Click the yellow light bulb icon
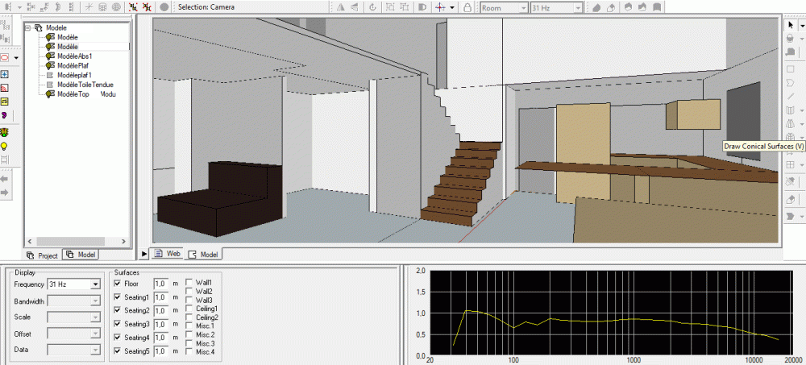Screen dimensions: 806x365 pyautogui.click(x=5, y=147)
